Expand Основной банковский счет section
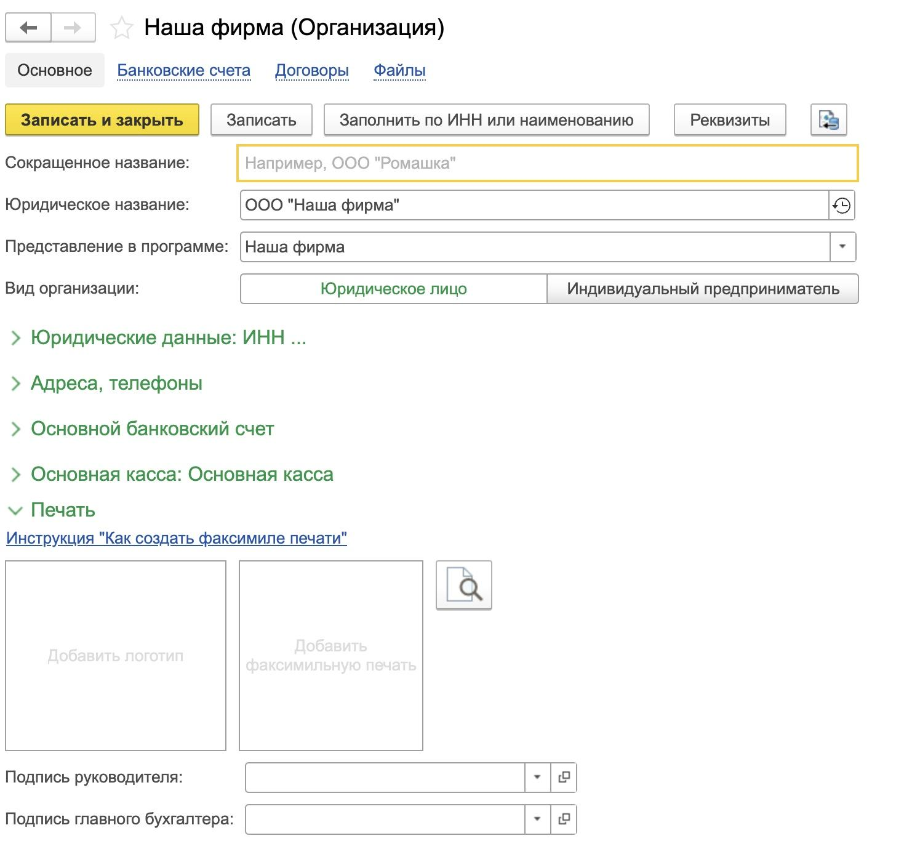 [142, 429]
